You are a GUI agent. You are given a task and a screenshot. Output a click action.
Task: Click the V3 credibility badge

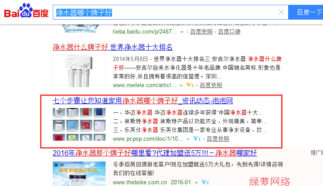click(x=190, y=85)
